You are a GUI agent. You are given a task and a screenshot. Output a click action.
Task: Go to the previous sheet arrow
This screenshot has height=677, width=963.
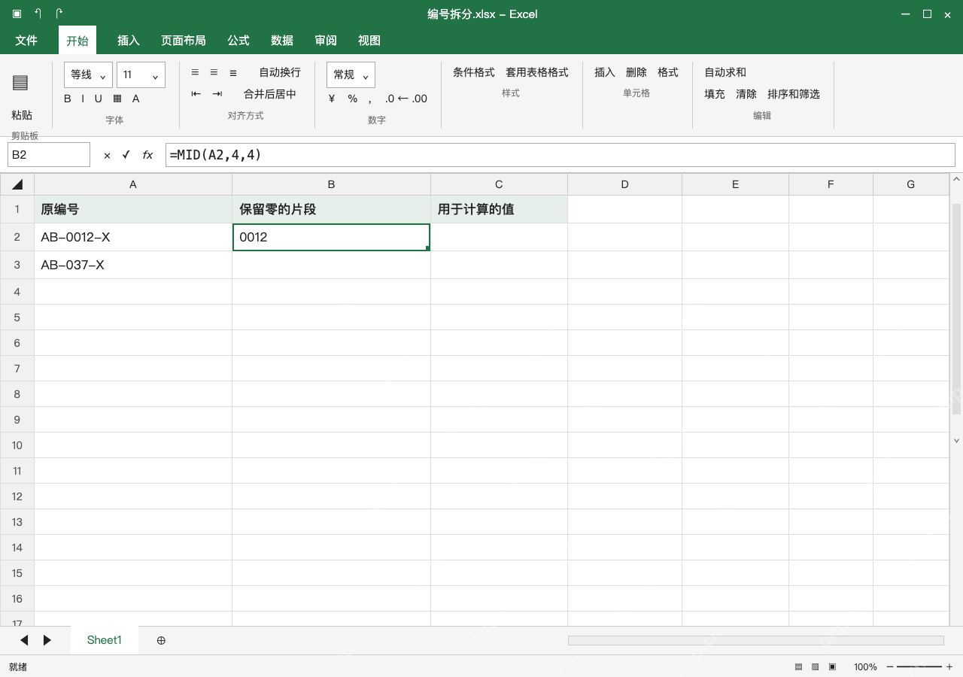(24, 640)
